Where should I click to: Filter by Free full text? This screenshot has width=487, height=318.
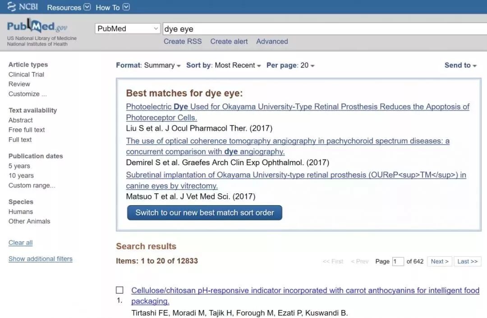27,130
